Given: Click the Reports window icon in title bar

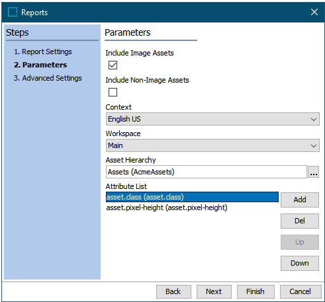Looking at the screenshot, I should coord(13,12).
